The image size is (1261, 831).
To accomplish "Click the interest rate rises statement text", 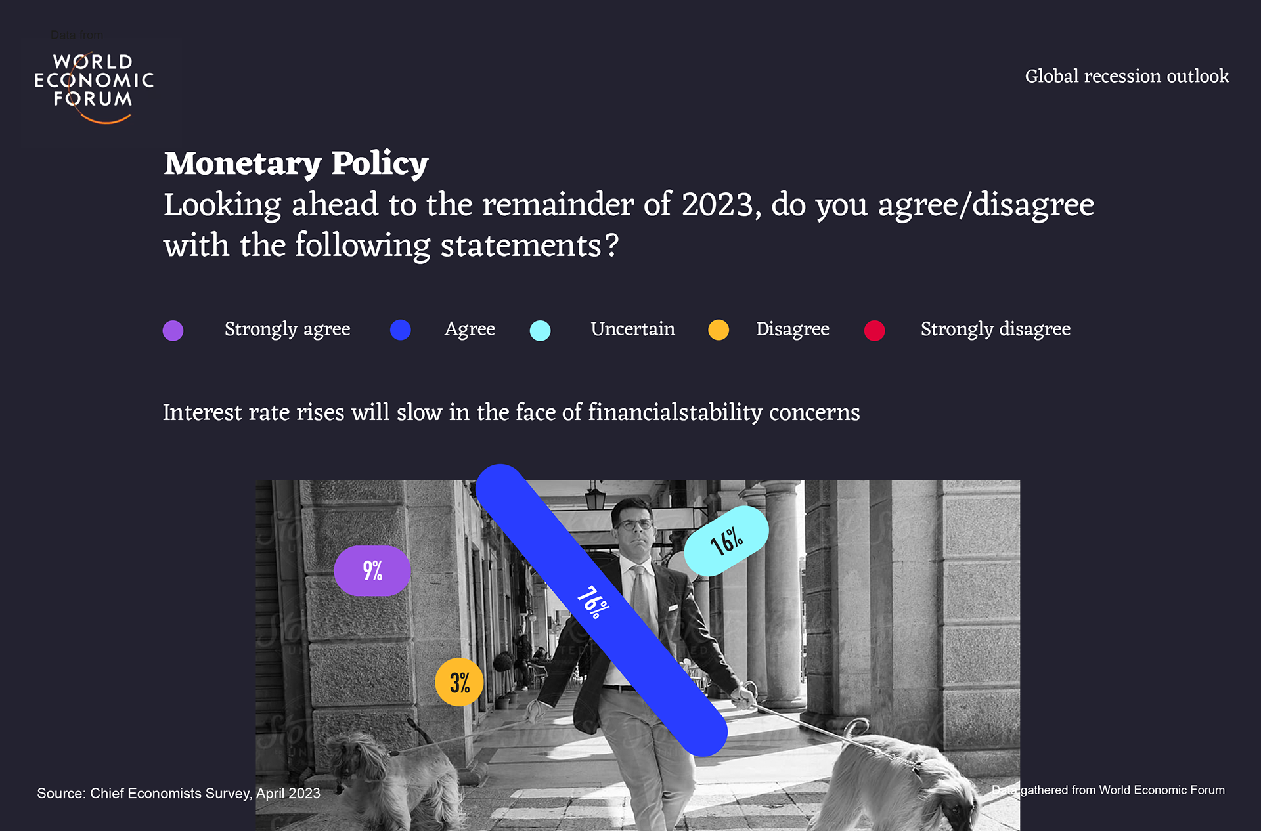I will click(x=511, y=412).
